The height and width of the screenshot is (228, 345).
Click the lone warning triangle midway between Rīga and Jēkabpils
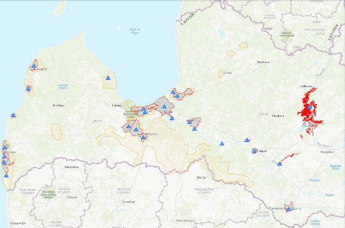222,143
